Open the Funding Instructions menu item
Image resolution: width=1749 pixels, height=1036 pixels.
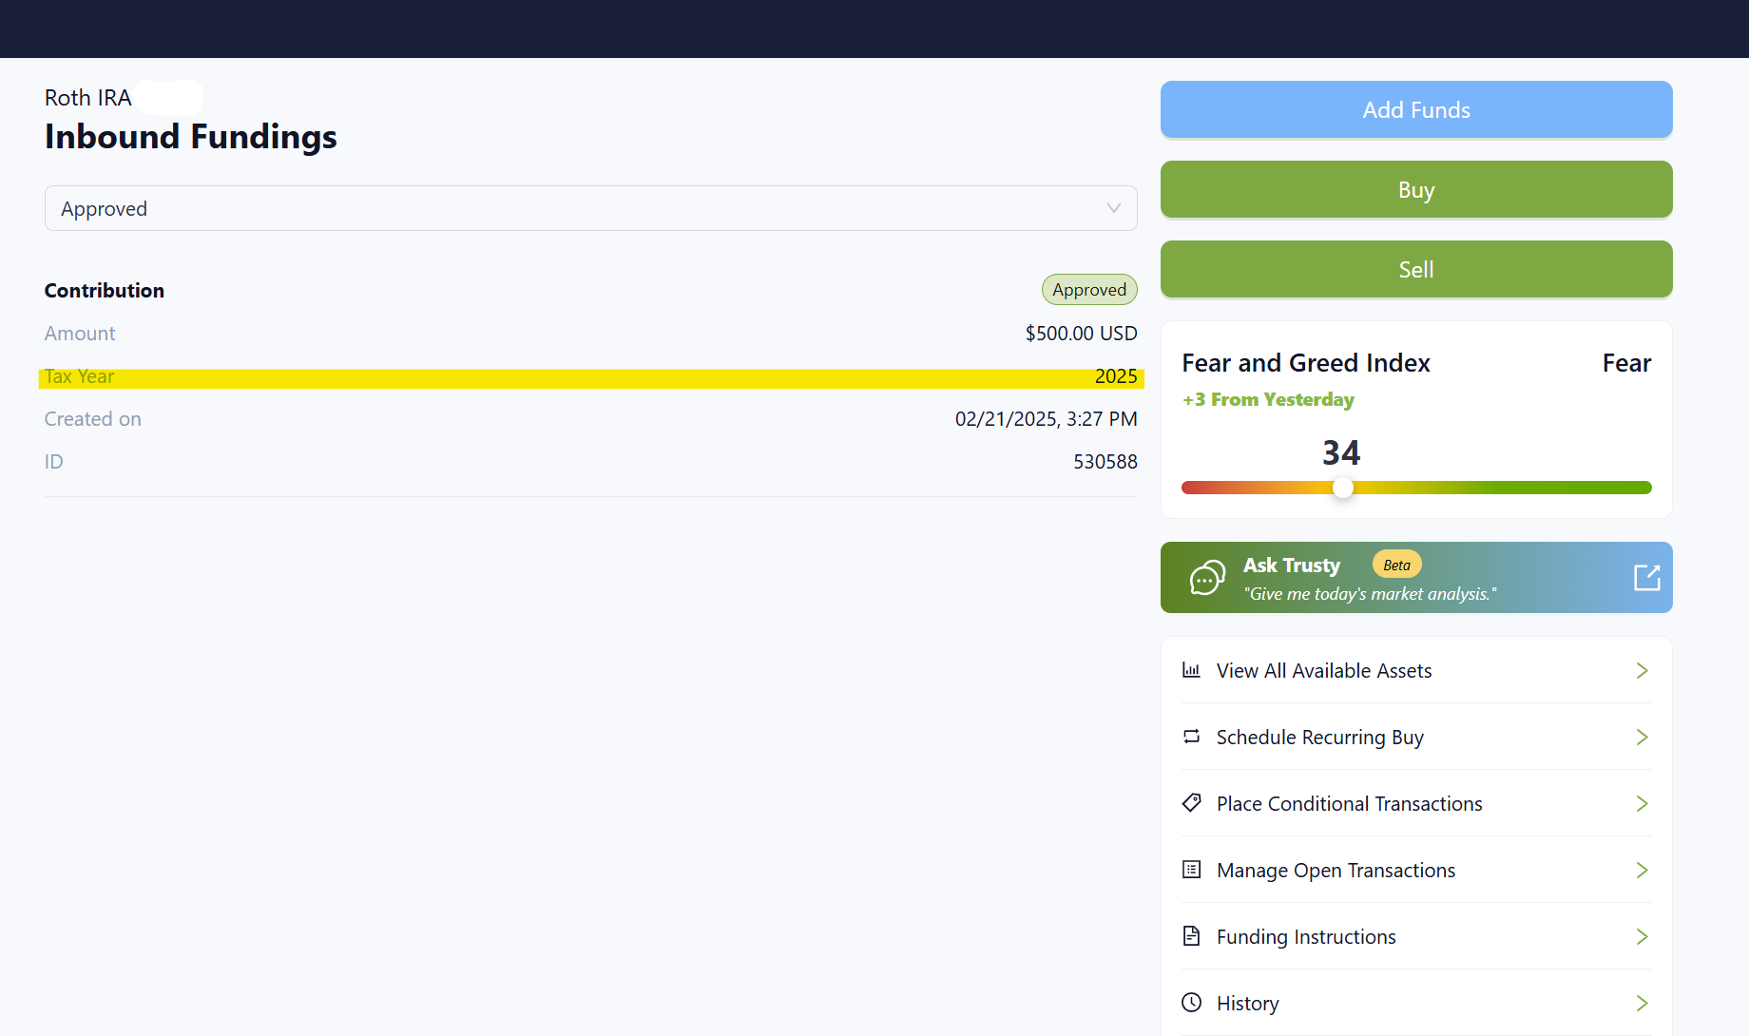pos(1306,936)
